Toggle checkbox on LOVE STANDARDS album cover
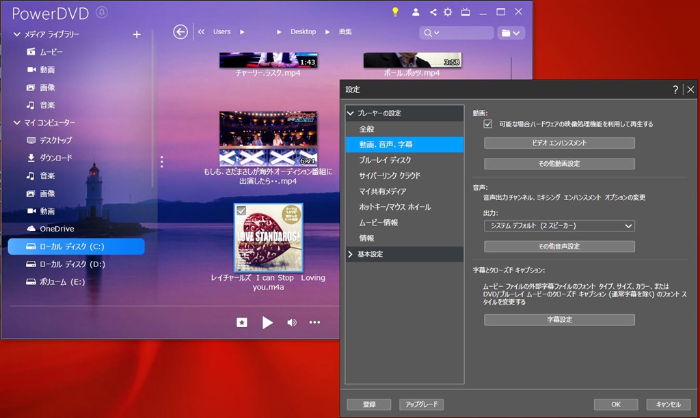The height and width of the screenshot is (418, 700). (241, 210)
